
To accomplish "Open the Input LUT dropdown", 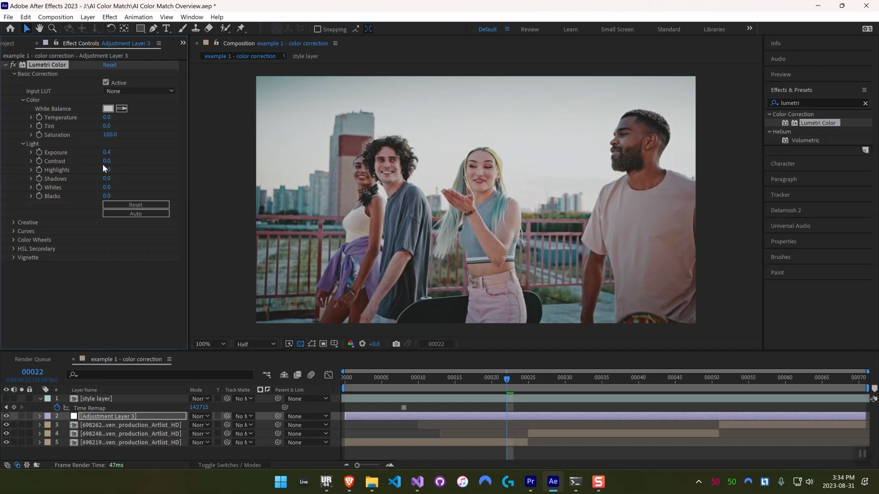I will coord(139,91).
